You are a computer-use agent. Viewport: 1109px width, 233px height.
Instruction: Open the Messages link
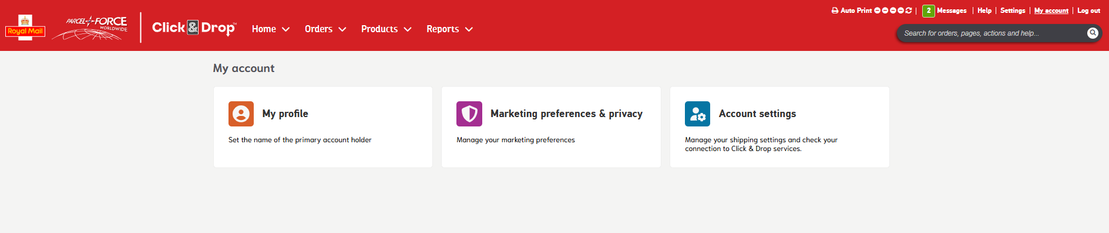952,11
